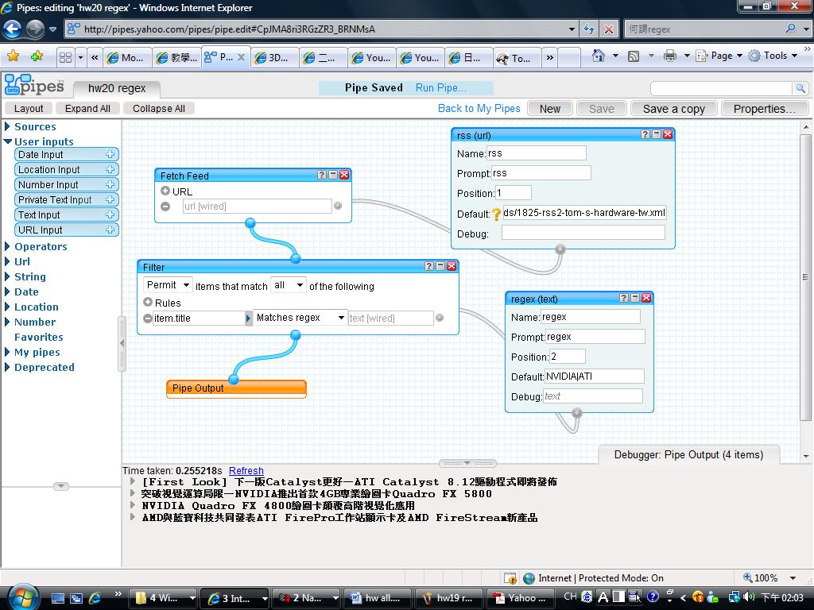The height and width of the screenshot is (610, 814).
Task: Open pipe Properties...
Action: pyautogui.click(x=764, y=109)
